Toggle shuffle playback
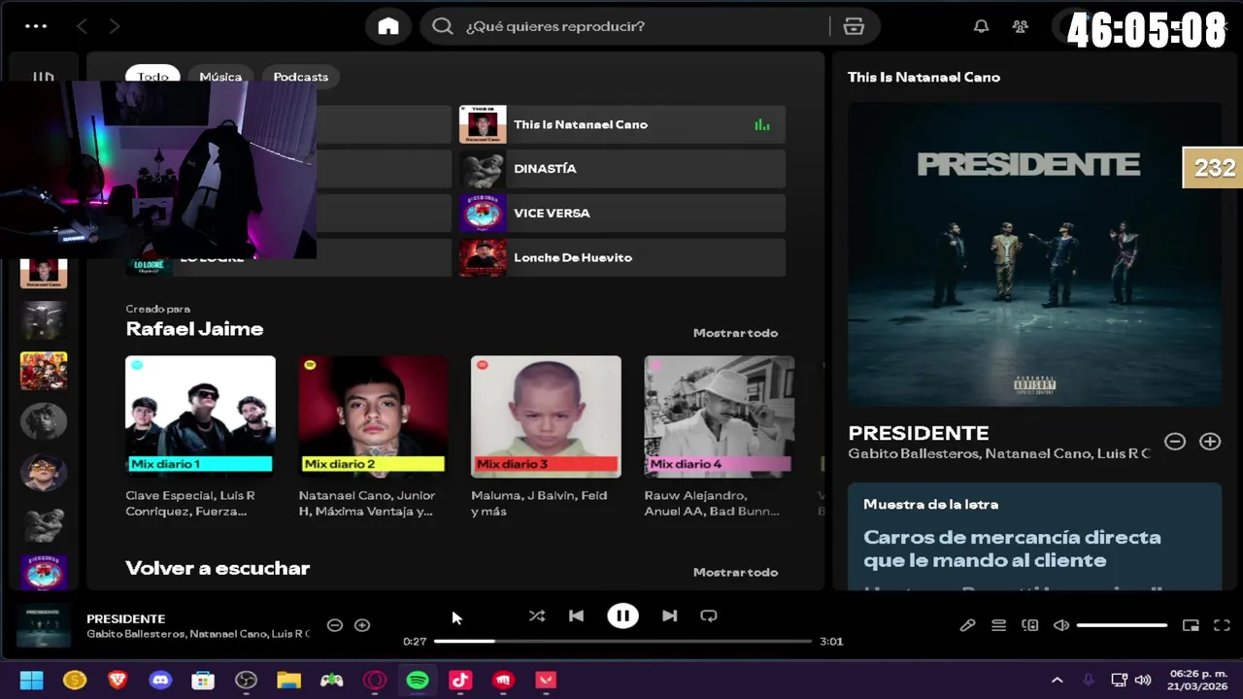 click(x=537, y=616)
